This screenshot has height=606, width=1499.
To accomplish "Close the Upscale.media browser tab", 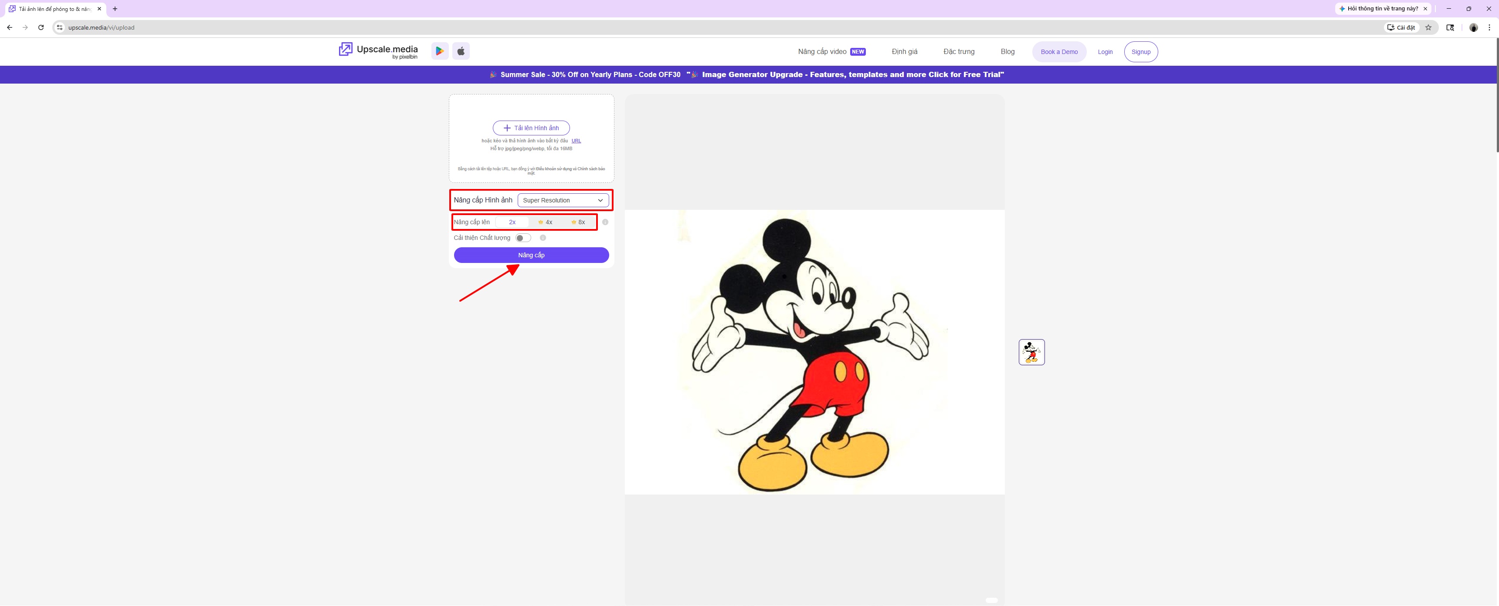I will point(99,9).
